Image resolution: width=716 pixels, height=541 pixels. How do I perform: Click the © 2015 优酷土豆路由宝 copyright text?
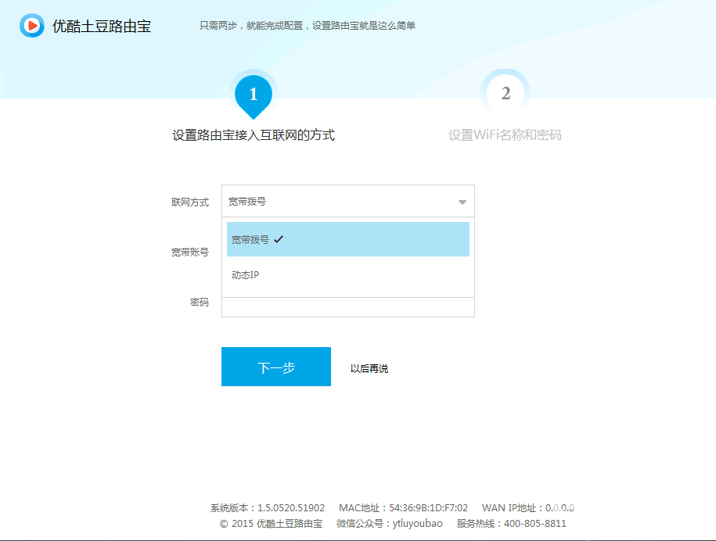271,523
